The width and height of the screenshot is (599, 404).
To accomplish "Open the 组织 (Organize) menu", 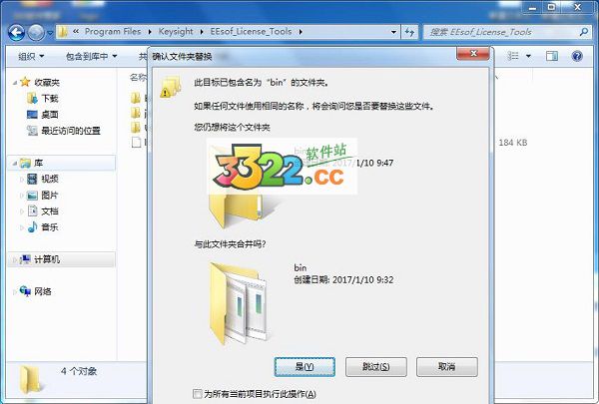I will (31, 57).
